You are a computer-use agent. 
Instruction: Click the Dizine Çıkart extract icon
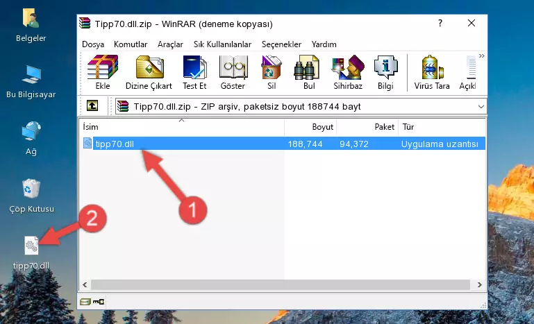coord(149,72)
